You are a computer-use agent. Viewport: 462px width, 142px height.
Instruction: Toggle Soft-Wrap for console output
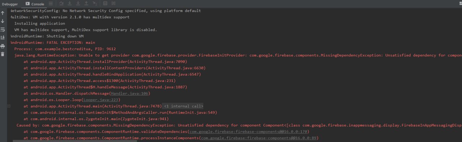(x=3, y=29)
